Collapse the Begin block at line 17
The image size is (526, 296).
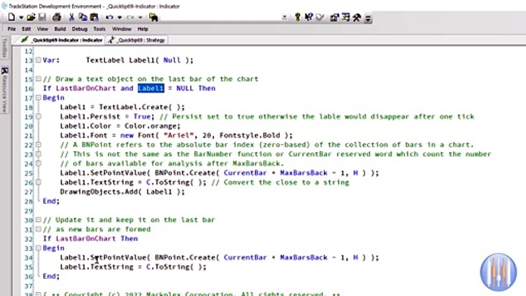coord(38,98)
